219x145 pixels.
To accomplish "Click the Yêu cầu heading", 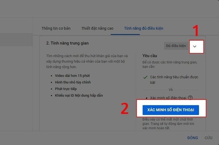I will pyautogui.click(x=150, y=56).
